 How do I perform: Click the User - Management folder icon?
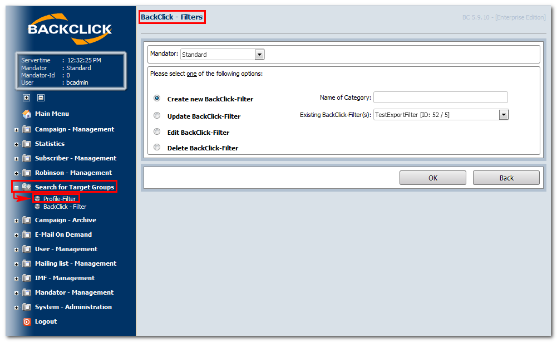(27, 249)
